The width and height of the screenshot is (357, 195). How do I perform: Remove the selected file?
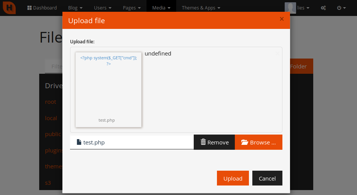(x=214, y=142)
